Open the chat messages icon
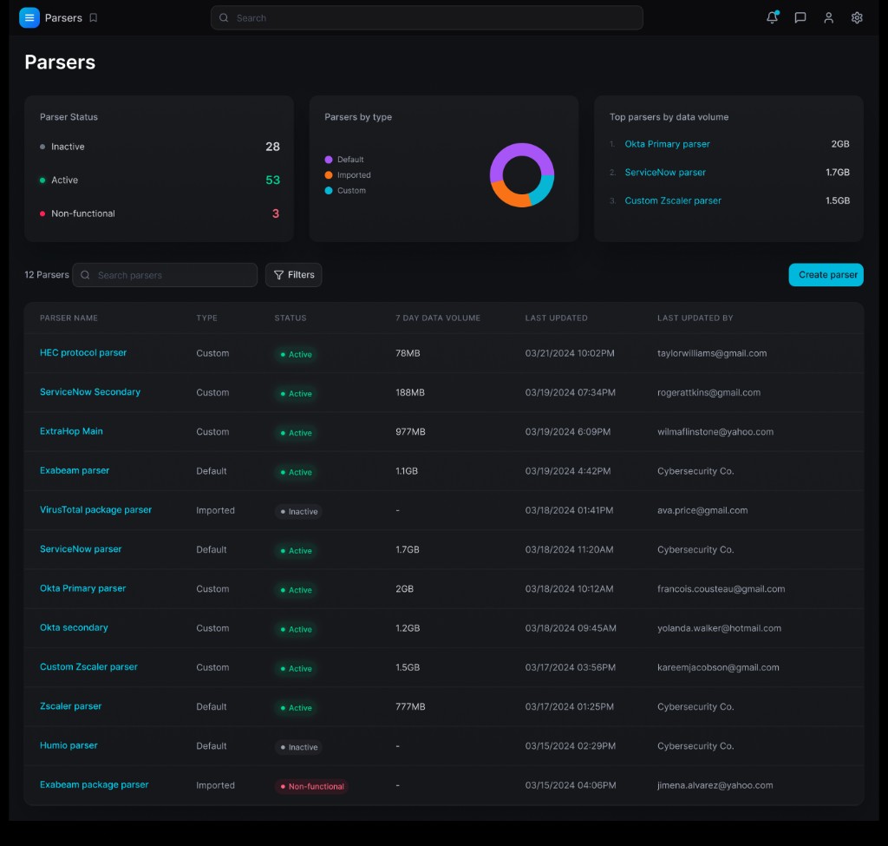 (x=800, y=17)
